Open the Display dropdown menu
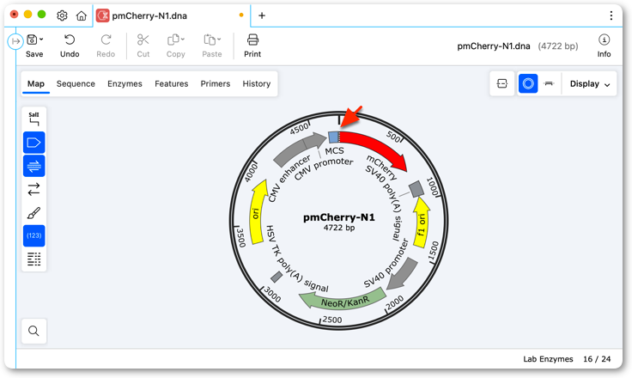 pyautogui.click(x=590, y=84)
